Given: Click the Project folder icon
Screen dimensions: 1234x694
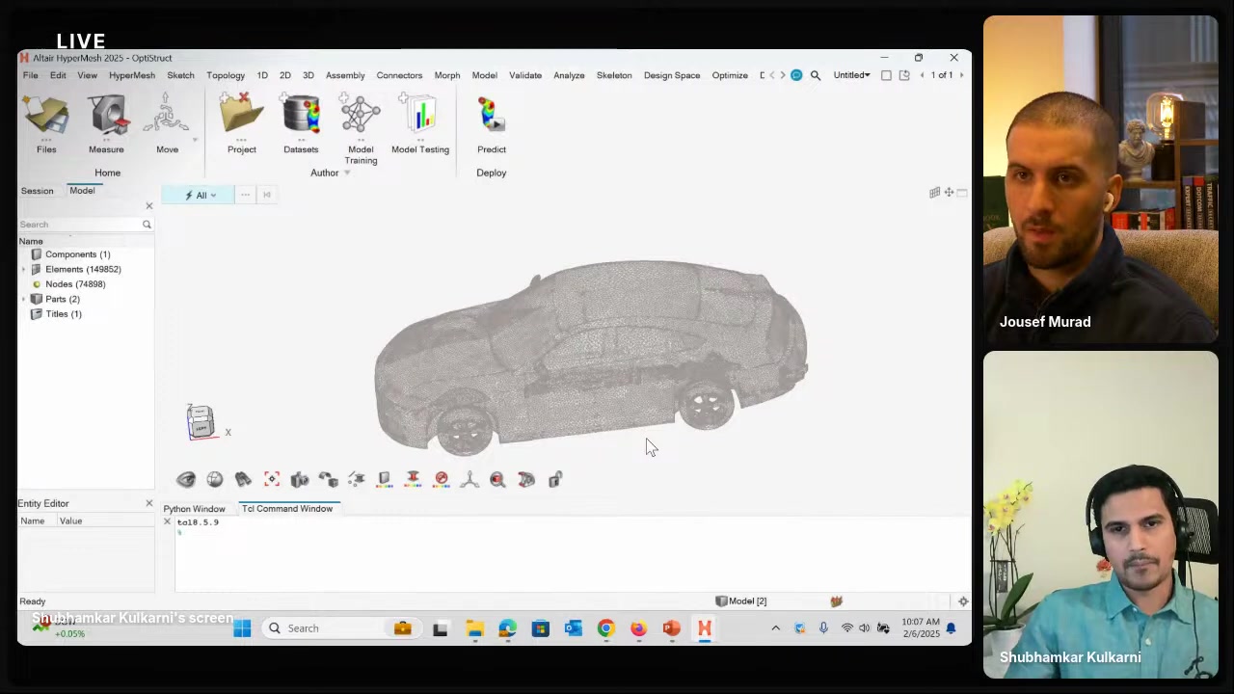Looking at the screenshot, I should pos(241,117).
